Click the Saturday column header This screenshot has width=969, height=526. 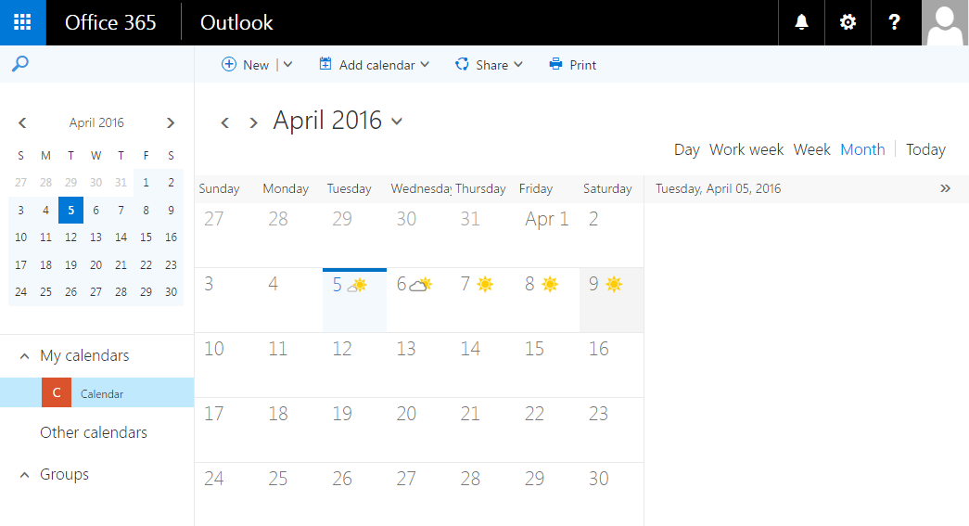point(607,188)
